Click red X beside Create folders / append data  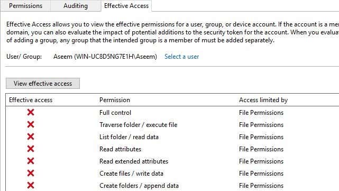(x=31, y=185)
